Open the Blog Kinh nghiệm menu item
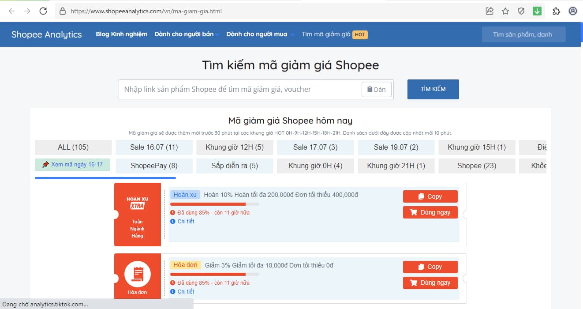583x309 pixels. click(x=121, y=34)
